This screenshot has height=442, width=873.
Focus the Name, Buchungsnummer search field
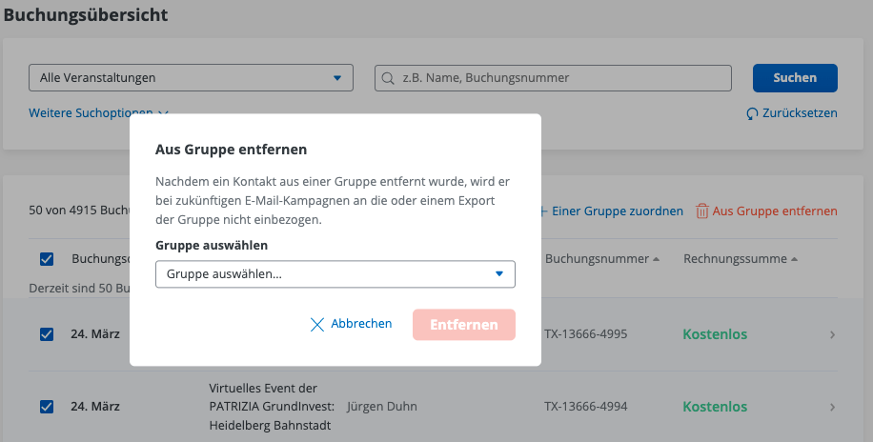pos(562,78)
